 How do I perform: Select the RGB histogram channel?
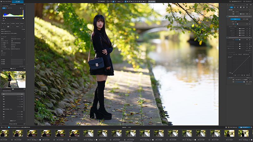tap(4, 8)
